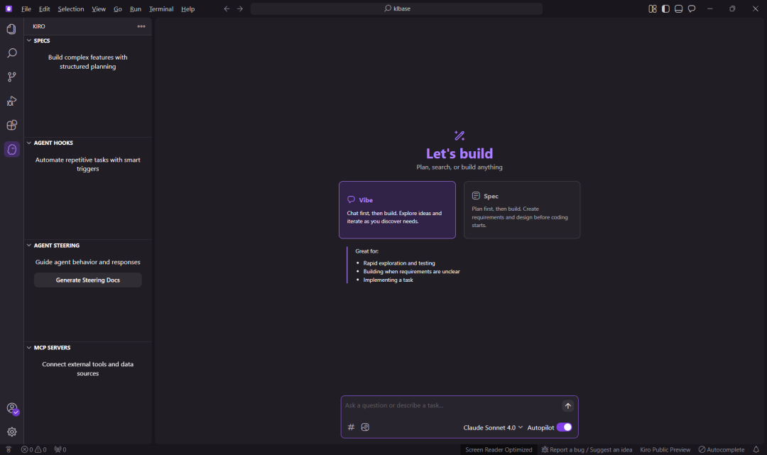Click the Generate Steering Docs button
This screenshot has height=455, width=767.
(88, 280)
